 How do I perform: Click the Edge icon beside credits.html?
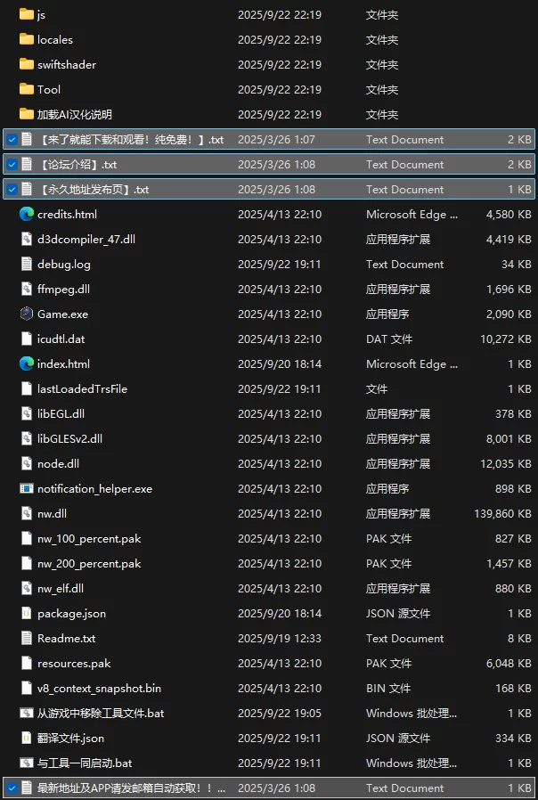pos(27,215)
